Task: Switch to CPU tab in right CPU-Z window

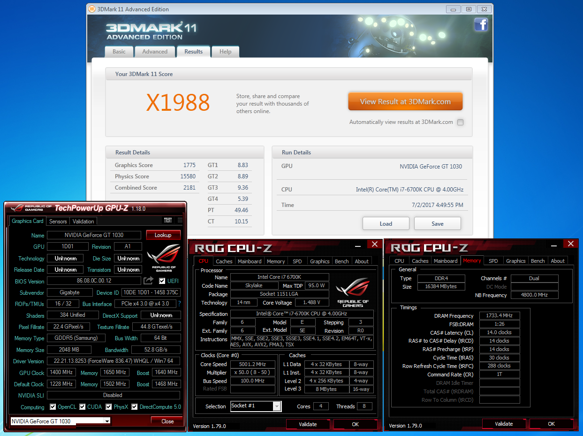Action: click(x=399, y=261)
